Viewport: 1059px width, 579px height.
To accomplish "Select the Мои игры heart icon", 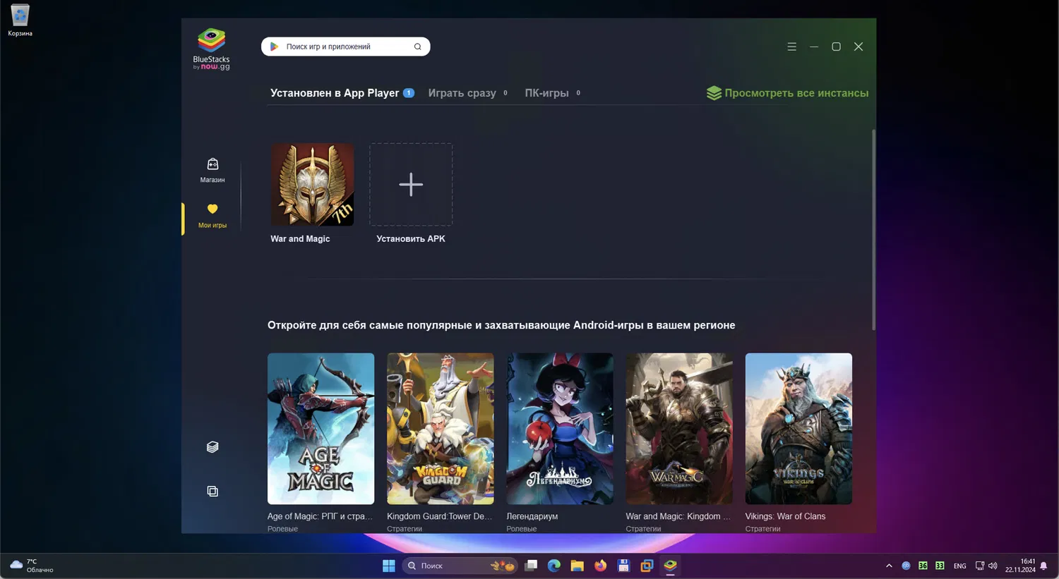I will point(212,209).
